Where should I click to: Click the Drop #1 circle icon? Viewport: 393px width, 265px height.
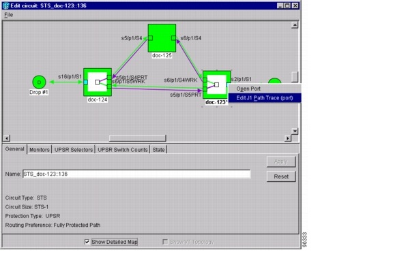pyautogui.click(x=39, y=82)
